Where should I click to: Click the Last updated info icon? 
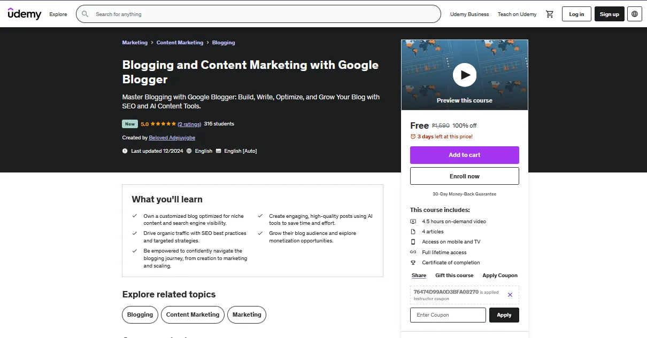125,151
